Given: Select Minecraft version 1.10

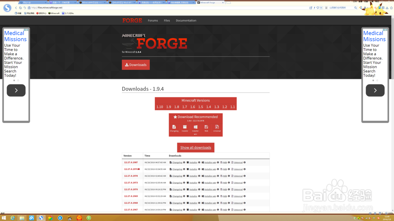Looking at the screenshot, I should tap(160, 107).
